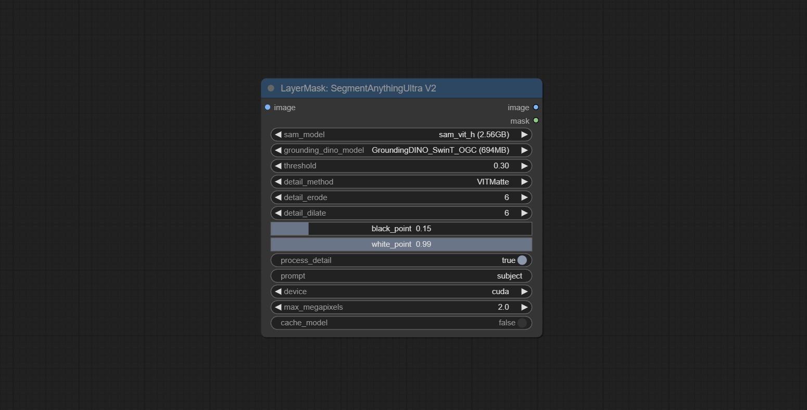Open the device dropdown showing cuda
The height and width of the screenshot is (410, 807).
click(401, 292)
